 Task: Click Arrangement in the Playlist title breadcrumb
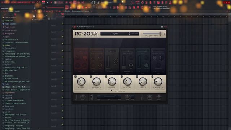click(x=77, y=11)
